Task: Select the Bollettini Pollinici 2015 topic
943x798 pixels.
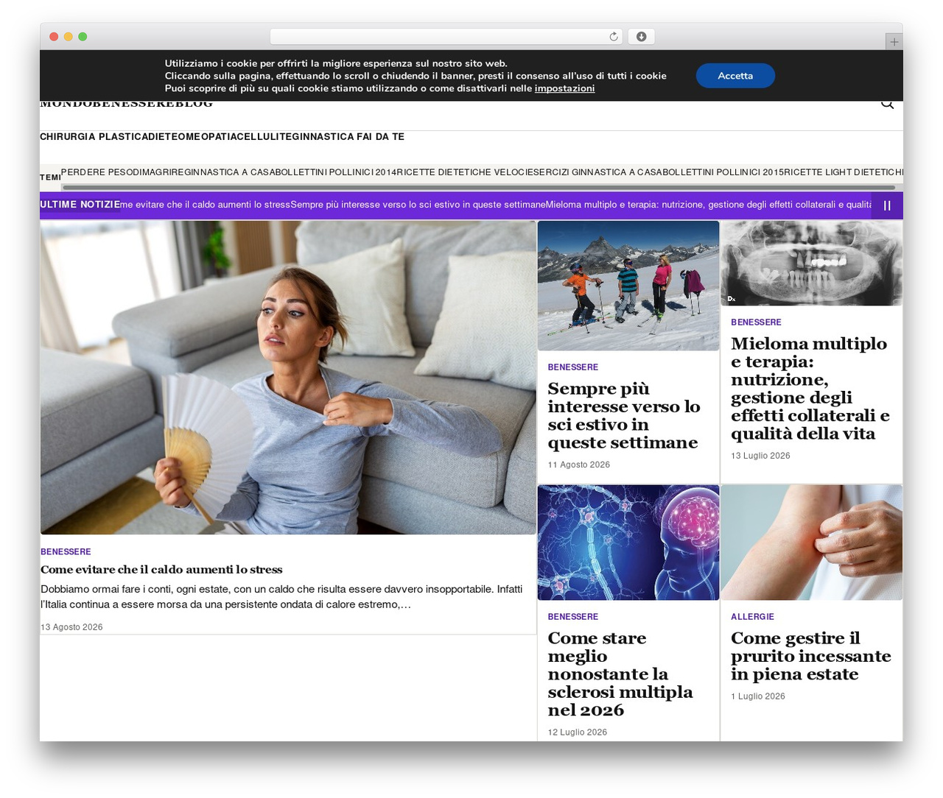Action: 725,172
